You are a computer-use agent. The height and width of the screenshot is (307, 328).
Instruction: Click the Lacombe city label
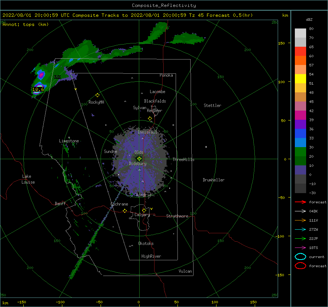pos(157,92)
